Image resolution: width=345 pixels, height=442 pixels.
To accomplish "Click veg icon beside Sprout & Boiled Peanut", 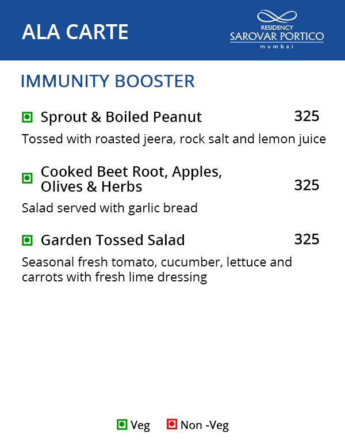I will pyautogui.click(x=27, y=117).
